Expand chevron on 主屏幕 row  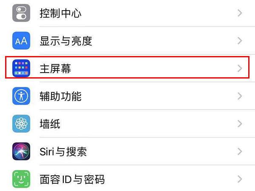click(240, 68)
